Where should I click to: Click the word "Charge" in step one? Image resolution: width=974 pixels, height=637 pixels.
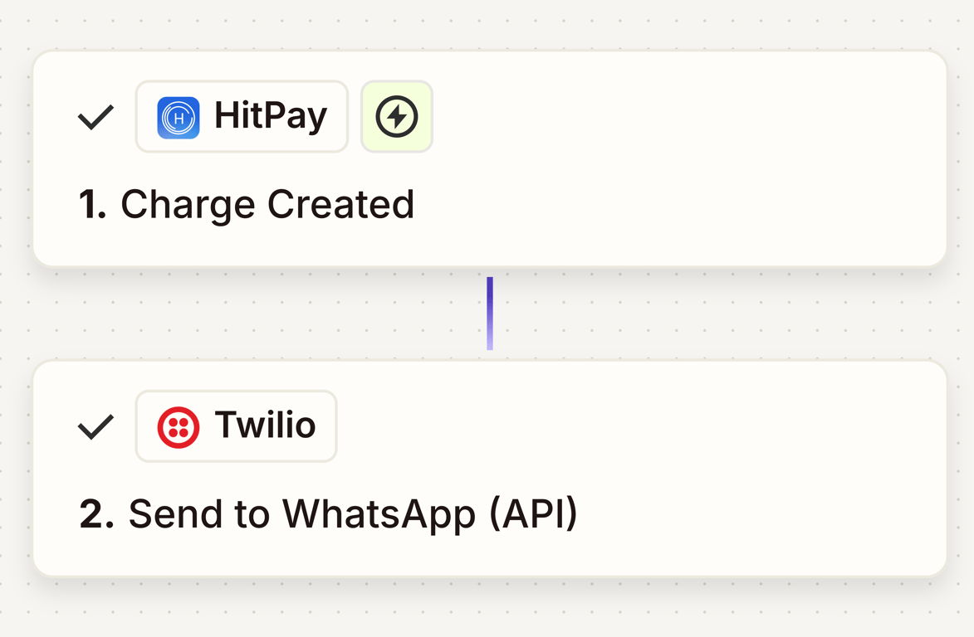[x=188, y=205]
